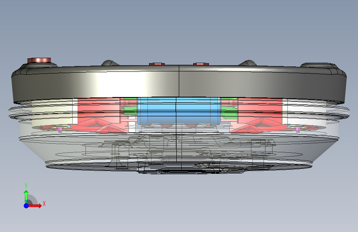Select the green part left of the blue cylinder
Viewport: 358px width, 232px height.
pos(130,111)
